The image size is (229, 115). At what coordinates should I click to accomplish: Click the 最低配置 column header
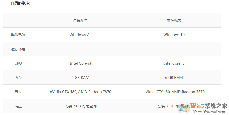(x=80, y=21)
